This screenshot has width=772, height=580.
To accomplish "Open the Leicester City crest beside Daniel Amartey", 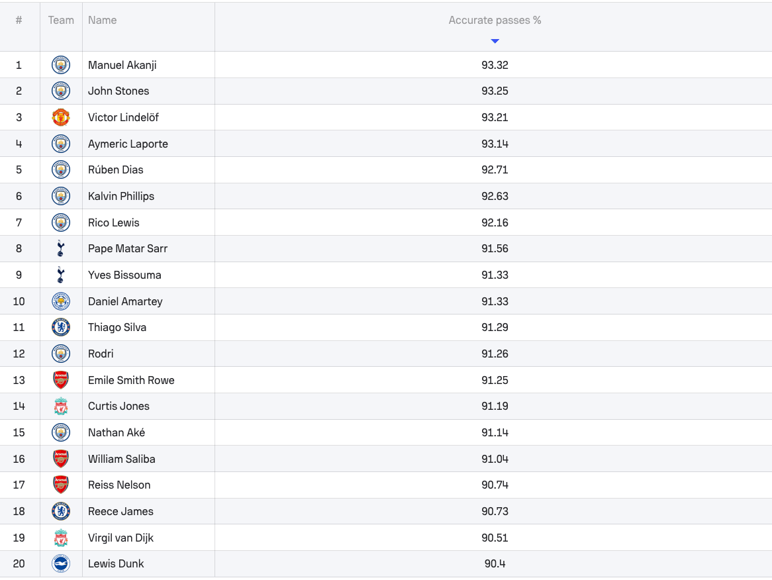I will click(61, 301).
